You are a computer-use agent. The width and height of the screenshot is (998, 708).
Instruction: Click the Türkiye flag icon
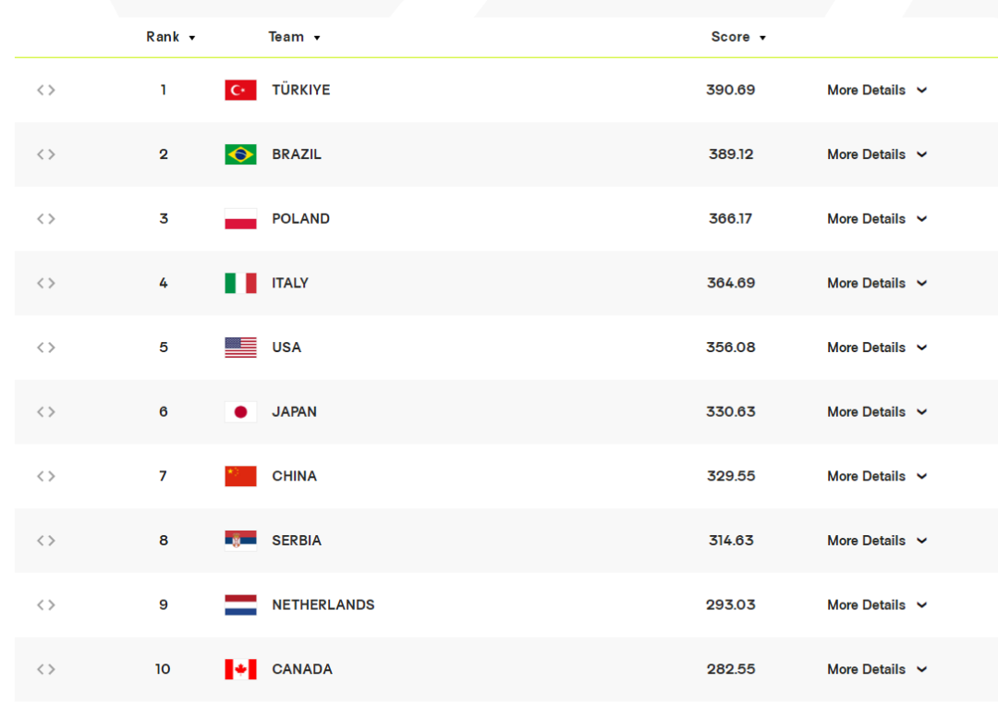(240, 90)
